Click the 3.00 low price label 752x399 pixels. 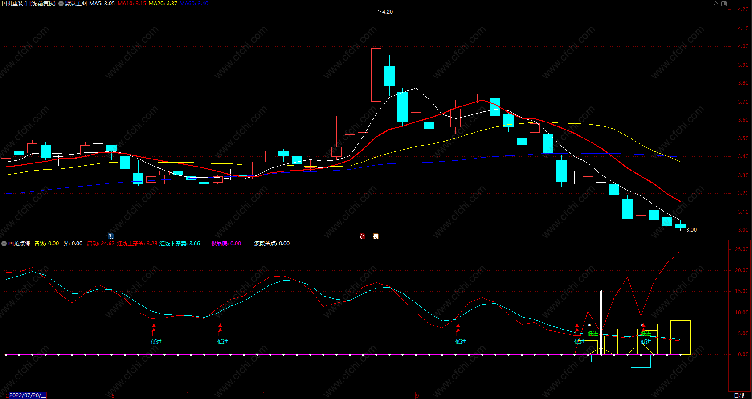[x=691, y=230]
